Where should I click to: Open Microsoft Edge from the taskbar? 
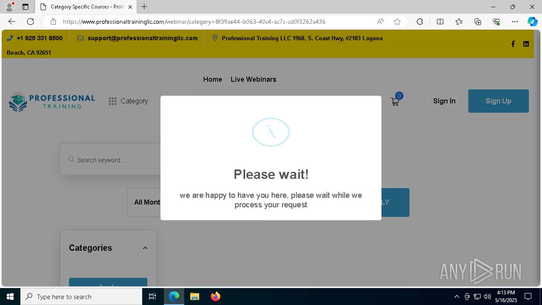174,297
